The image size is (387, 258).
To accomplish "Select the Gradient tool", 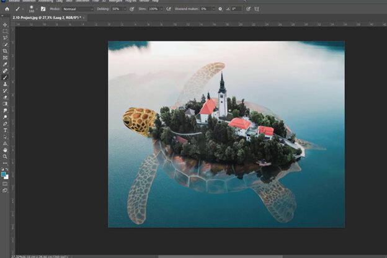I will (x=5, y=104).
